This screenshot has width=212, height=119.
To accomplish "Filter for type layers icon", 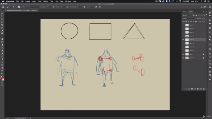I will coord(199,16).
